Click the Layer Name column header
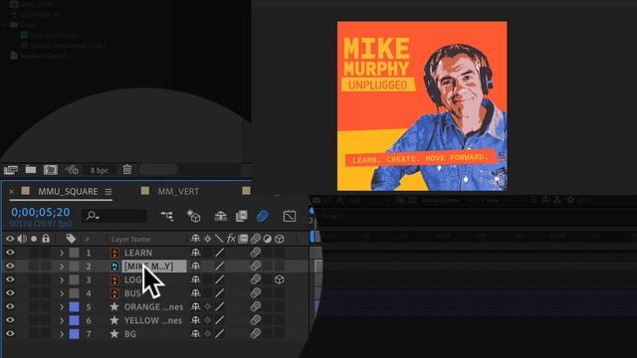Viewport: 637px width, 358px height. (x=130, y=239)
